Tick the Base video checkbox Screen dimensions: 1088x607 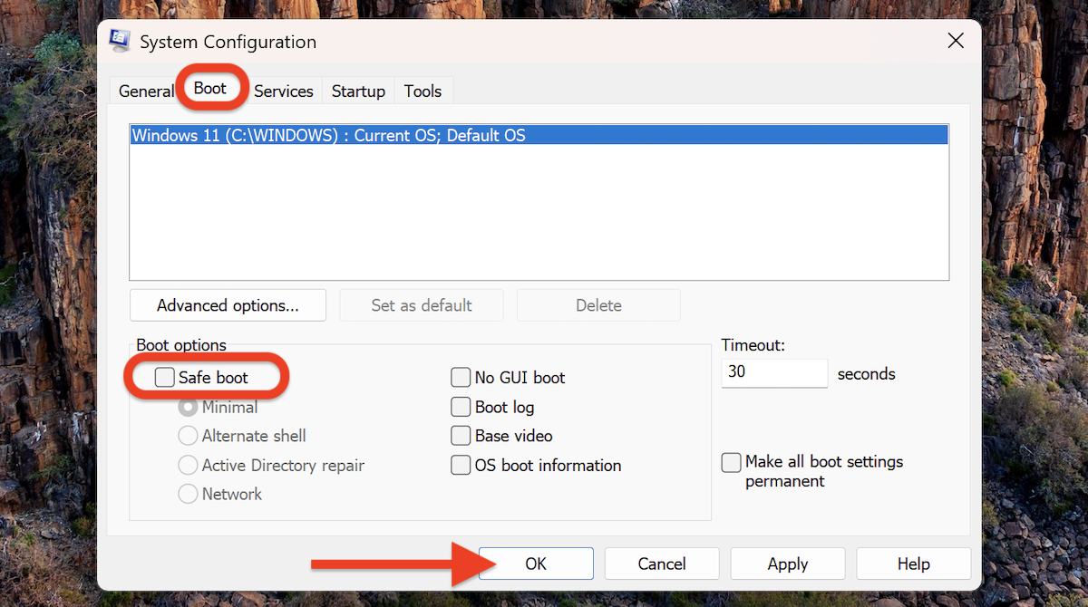461,436
